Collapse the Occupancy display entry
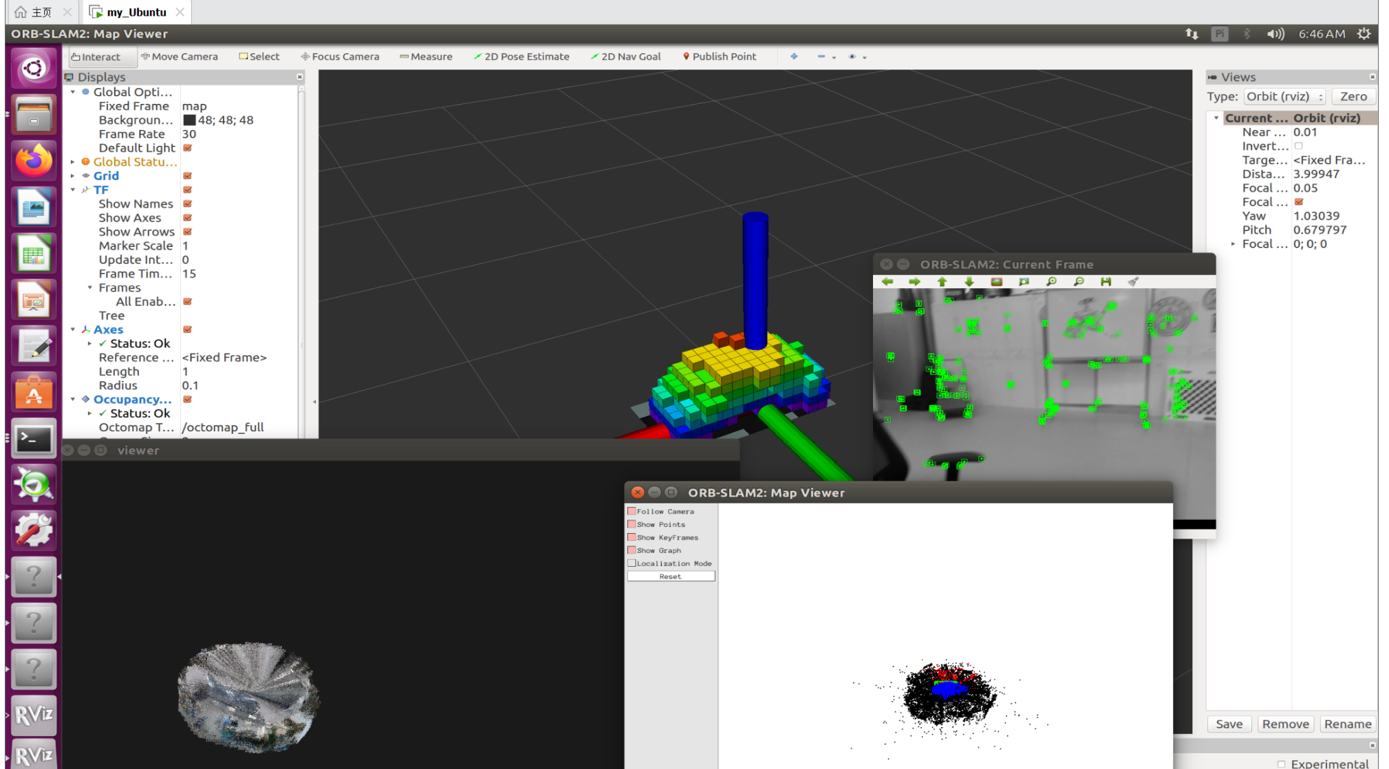The image size is (1389, 769). click(74, 399)
